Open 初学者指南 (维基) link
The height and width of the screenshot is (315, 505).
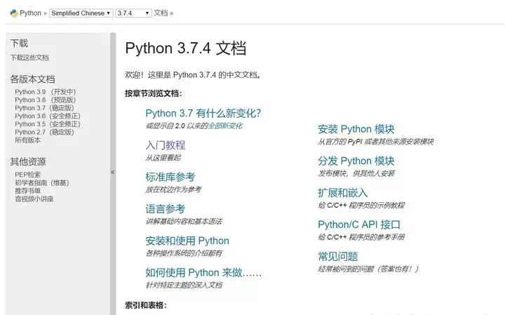(42, 182)
